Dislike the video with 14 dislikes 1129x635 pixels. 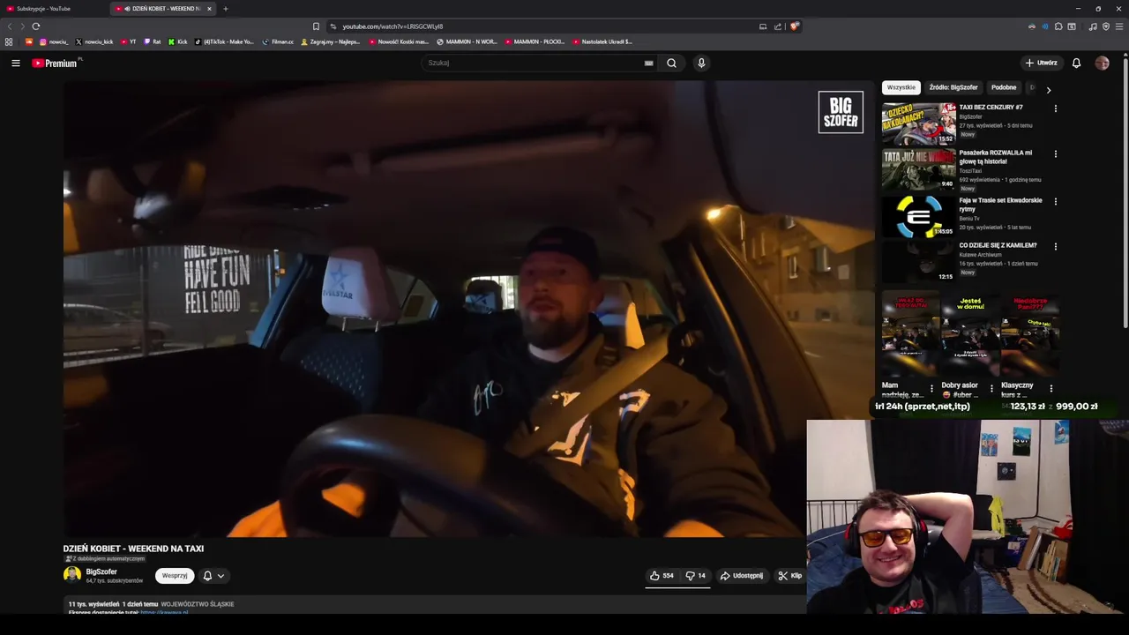tap(696, 576)
